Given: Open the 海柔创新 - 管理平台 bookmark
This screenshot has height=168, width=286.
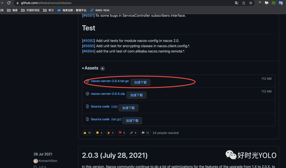Looking at the screenshot, I should [x=72, y=10].
